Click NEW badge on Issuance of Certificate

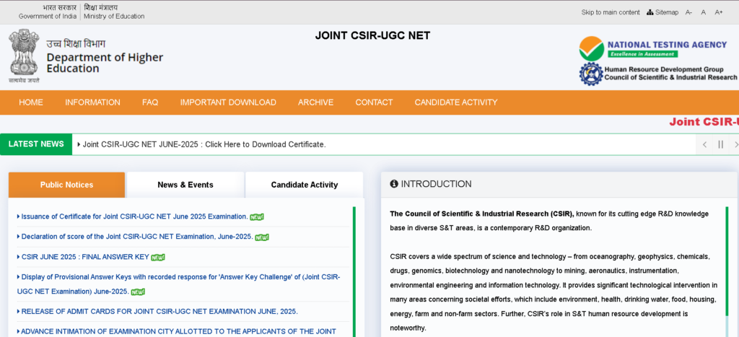pyautogui.click(x=257, y=216)
